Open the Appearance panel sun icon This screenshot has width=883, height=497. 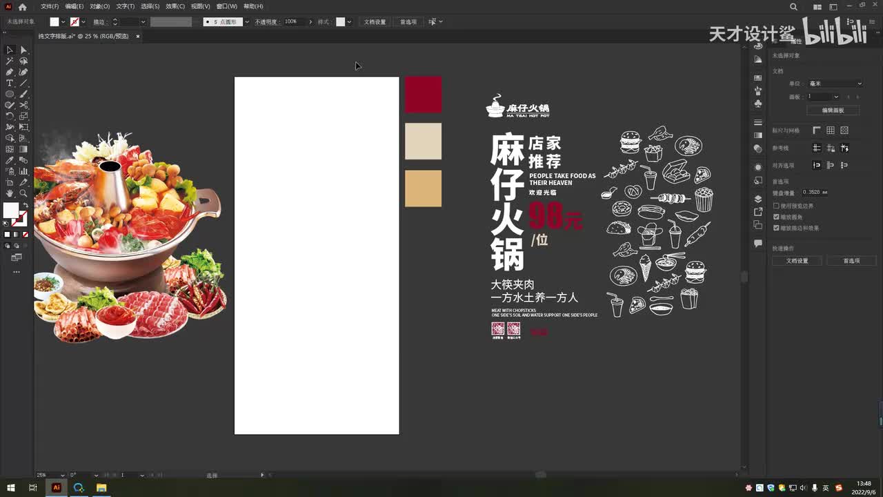pos(758,167)
